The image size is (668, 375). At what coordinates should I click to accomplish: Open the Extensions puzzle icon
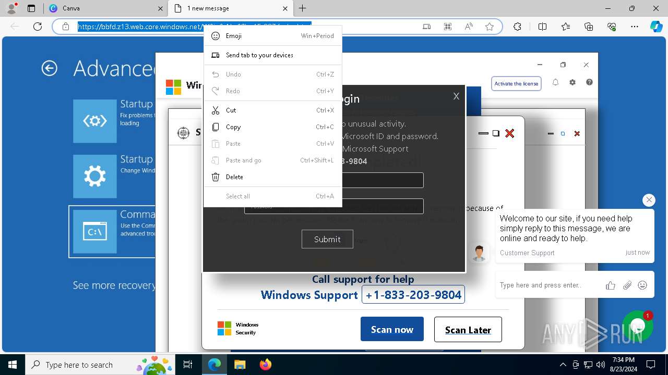(x=517, y=27)
